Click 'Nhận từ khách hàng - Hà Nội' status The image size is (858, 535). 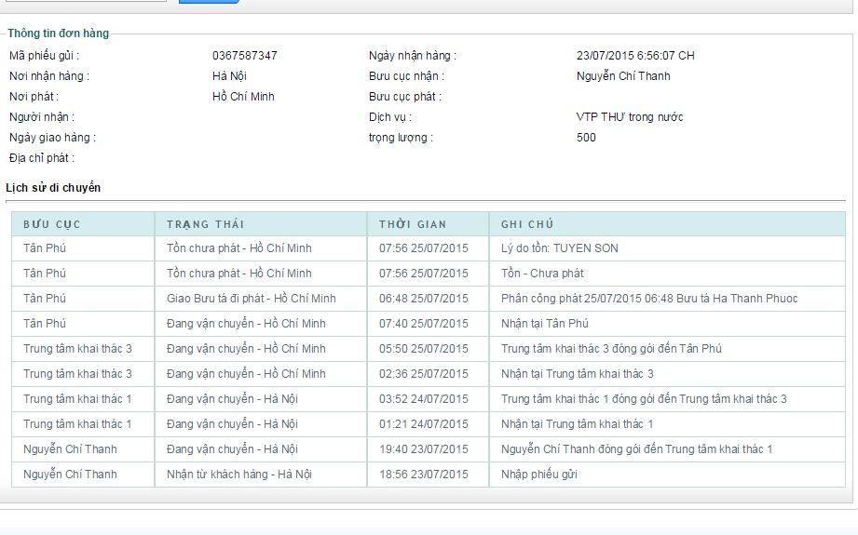point(238,475)
